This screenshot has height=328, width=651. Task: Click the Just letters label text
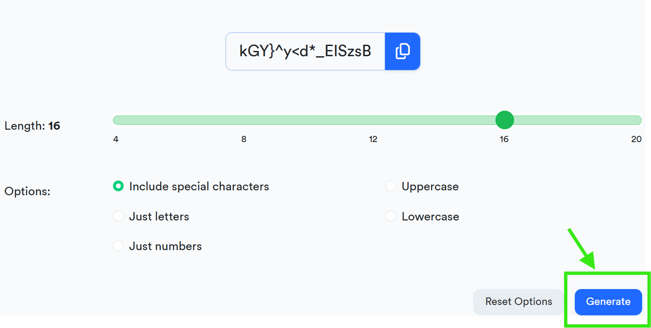(159, 217)
